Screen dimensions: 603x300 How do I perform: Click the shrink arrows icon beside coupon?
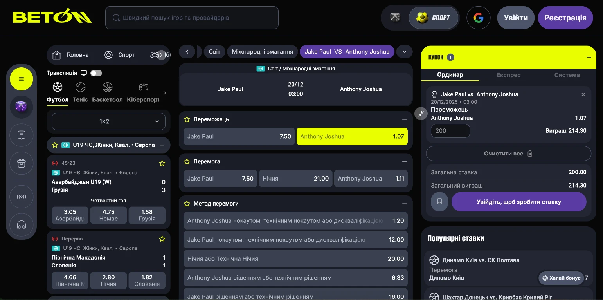tap(421, 114)
